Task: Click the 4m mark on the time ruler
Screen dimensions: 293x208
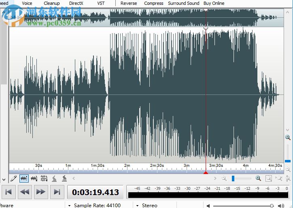Action: [x=246, y=166]
